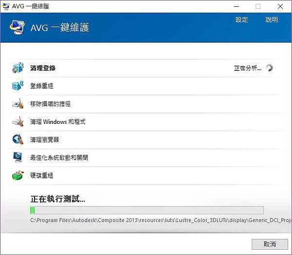Click the 取消 cancel button
Viewport: 292px width, 255px height.
pyautogui.click(x=270, y=244)
